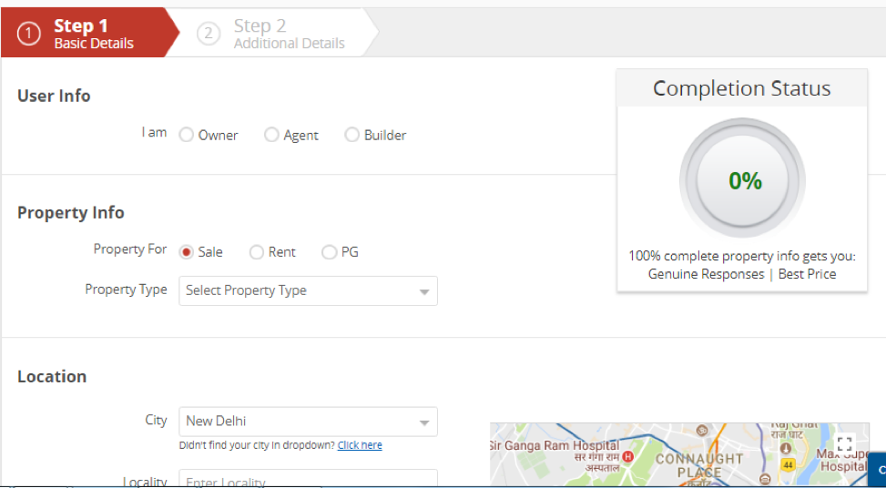Focus the Enter Locality input field
The image size is (886, 488).
(x=308, y=480)
